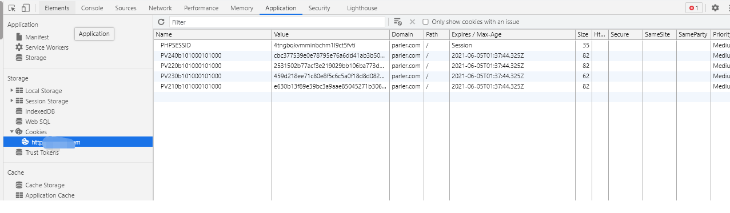Open the Manifest sidebar item
Screen dimensions: 730x213
35,37
